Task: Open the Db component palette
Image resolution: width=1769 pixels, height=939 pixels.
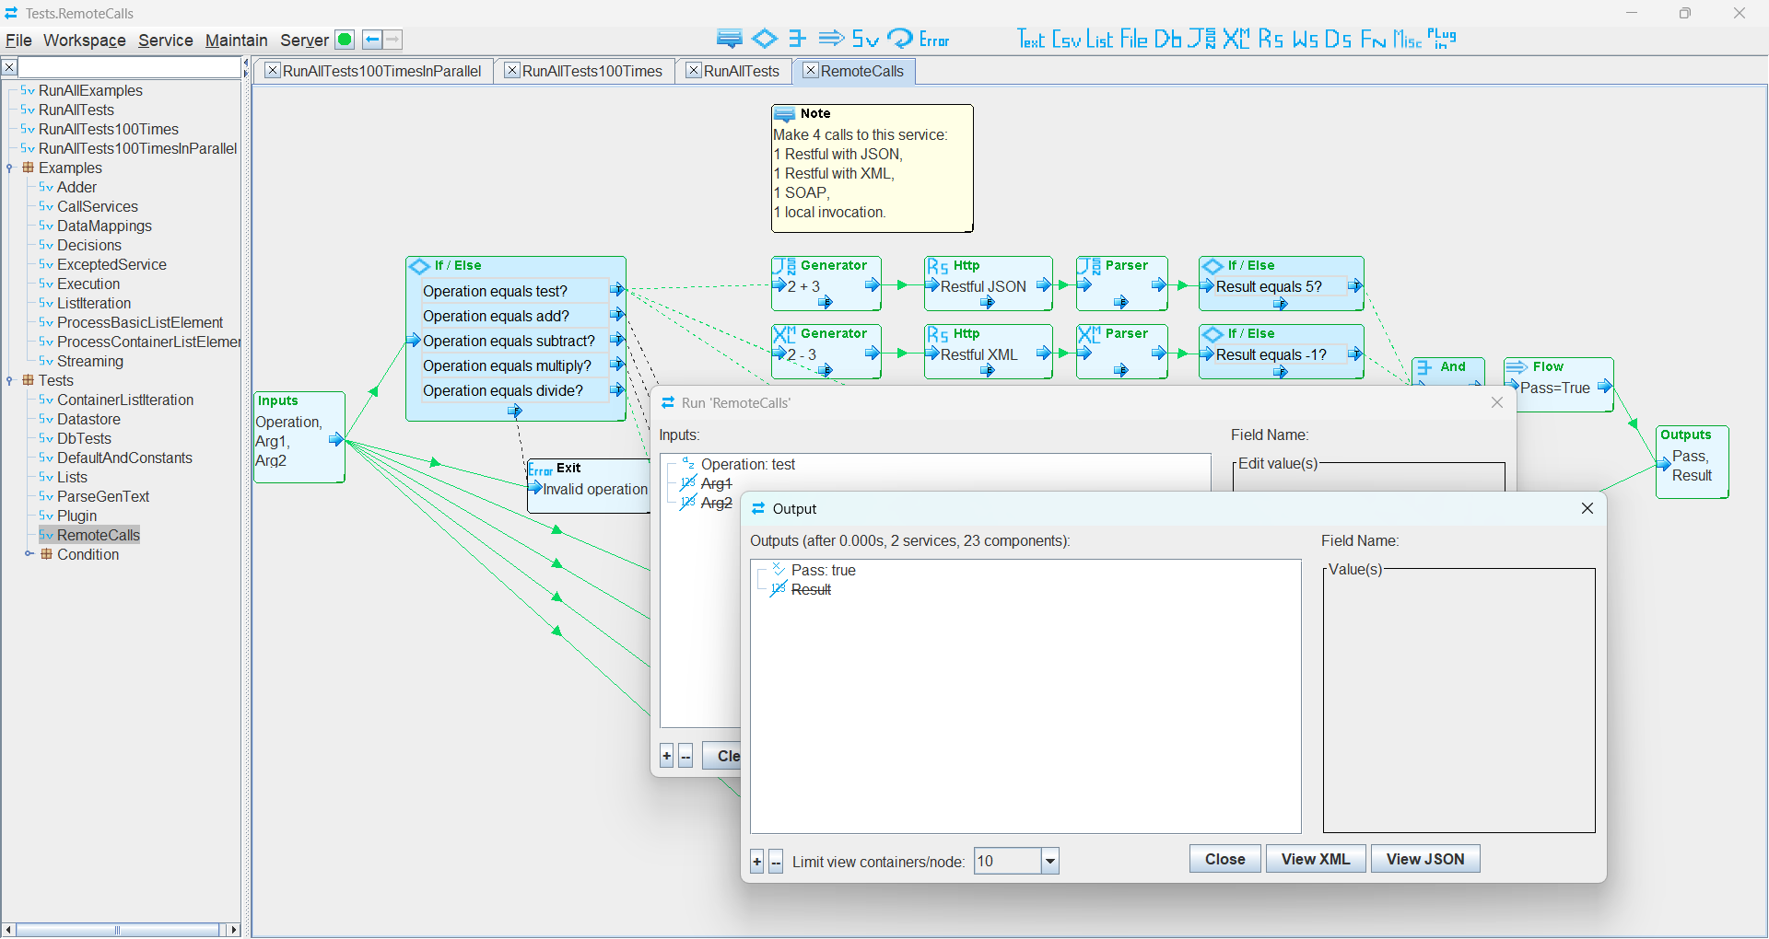Action: click(x=1166, y=39)
